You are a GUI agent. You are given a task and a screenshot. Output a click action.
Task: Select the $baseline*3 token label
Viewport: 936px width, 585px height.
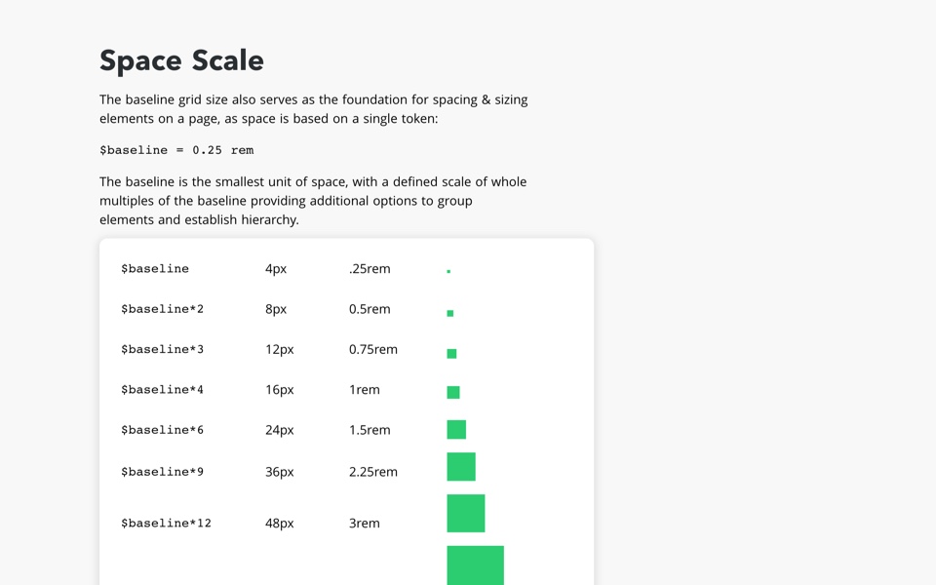tap(162, 349)
